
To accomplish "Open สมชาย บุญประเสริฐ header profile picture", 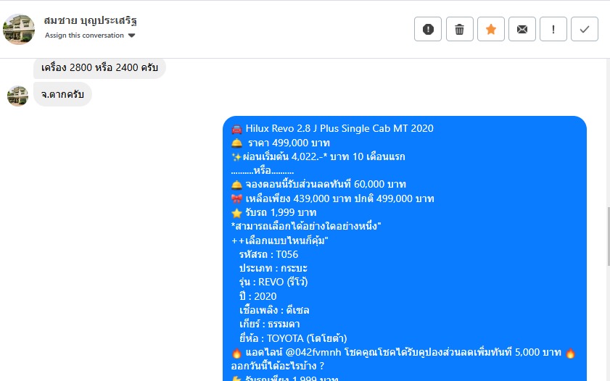I will point(19,29).
